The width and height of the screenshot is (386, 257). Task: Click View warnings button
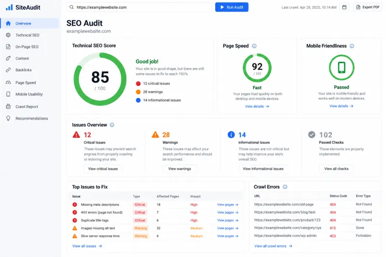179,169
